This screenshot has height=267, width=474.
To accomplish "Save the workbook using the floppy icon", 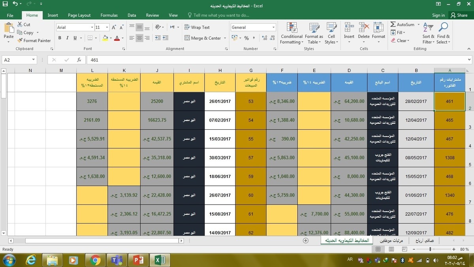I will click(x=5, y=4).
